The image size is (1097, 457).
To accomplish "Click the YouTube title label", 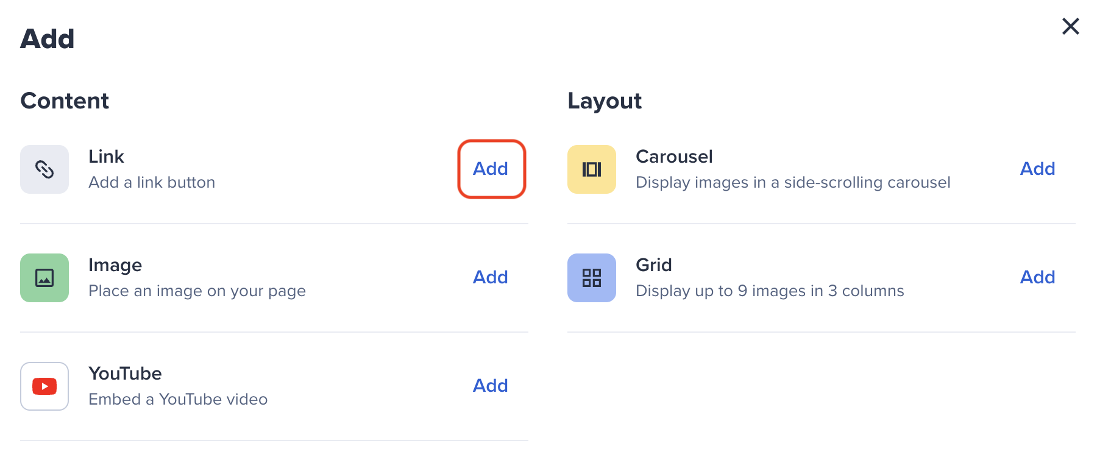I will point(125,374).
